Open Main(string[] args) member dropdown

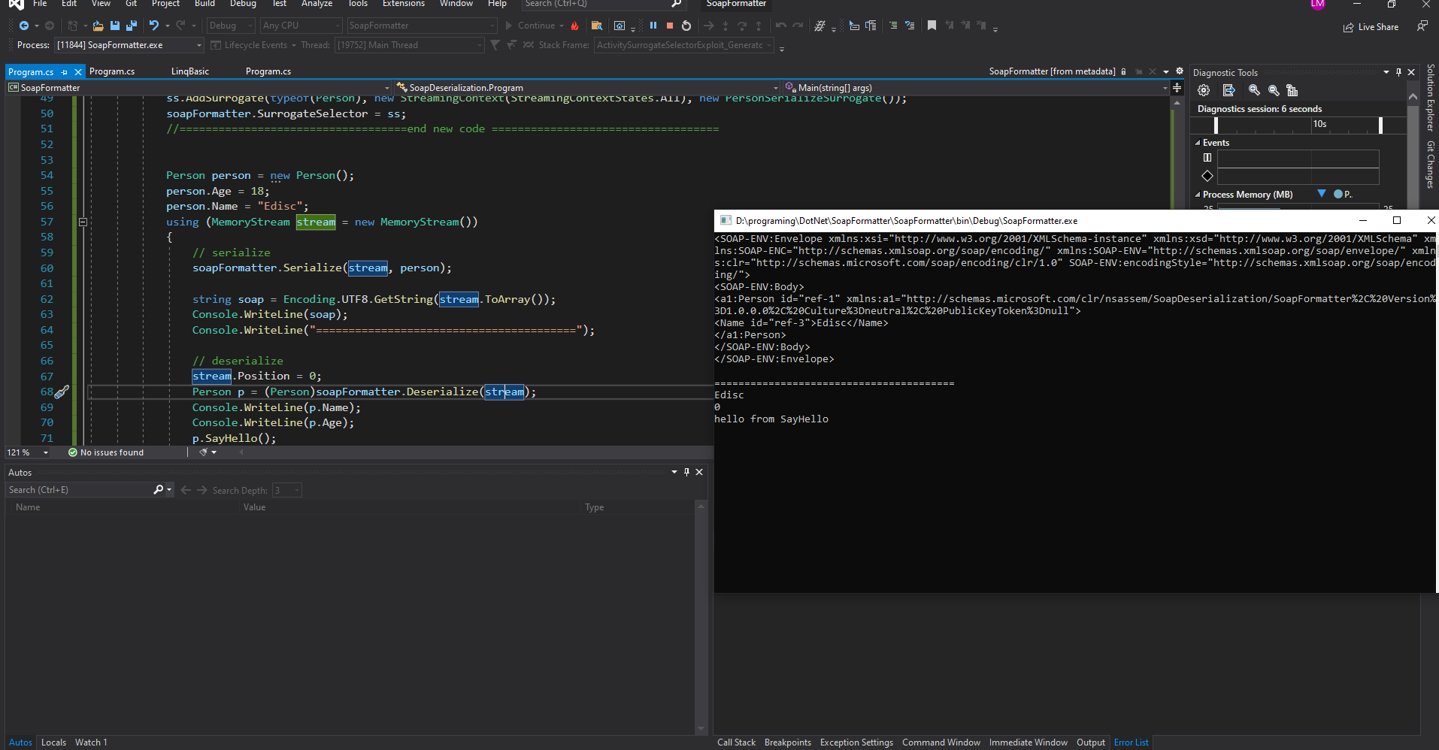coord(976,88)
